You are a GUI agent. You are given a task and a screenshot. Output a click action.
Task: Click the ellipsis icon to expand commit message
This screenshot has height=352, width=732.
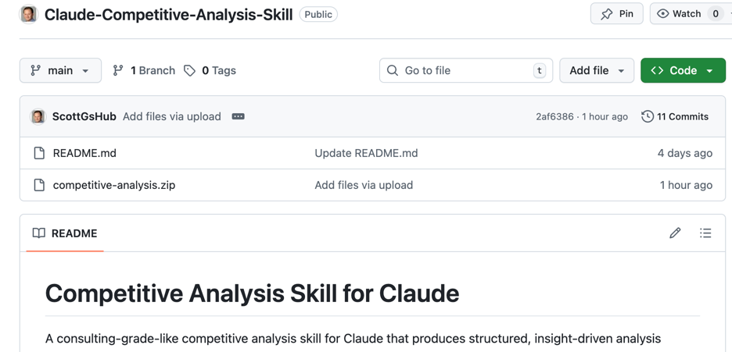coord(239,116)
